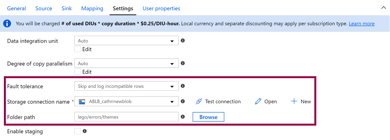Check Edit box under Data integration unit

[x=78, y=49]
